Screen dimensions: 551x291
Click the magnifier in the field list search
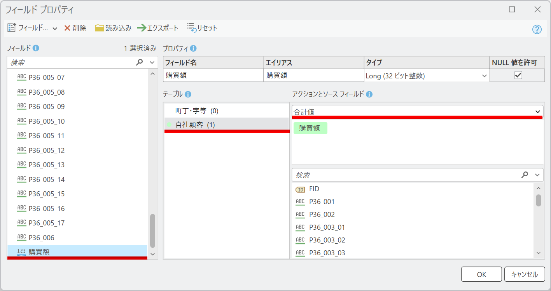click(x=139, y=62)
